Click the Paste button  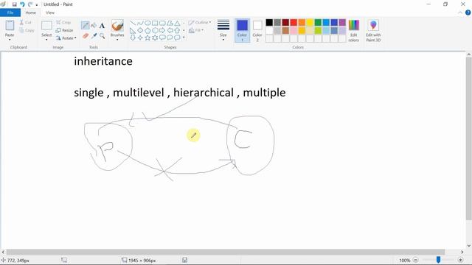pyautogui.click(x=10, y=28)
